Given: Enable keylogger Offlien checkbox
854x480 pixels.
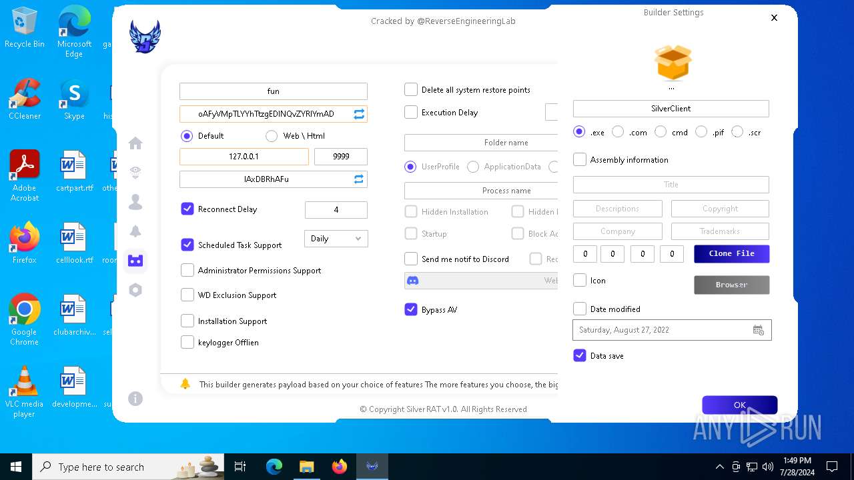Looking at the screenshot, I should (187, 342).
